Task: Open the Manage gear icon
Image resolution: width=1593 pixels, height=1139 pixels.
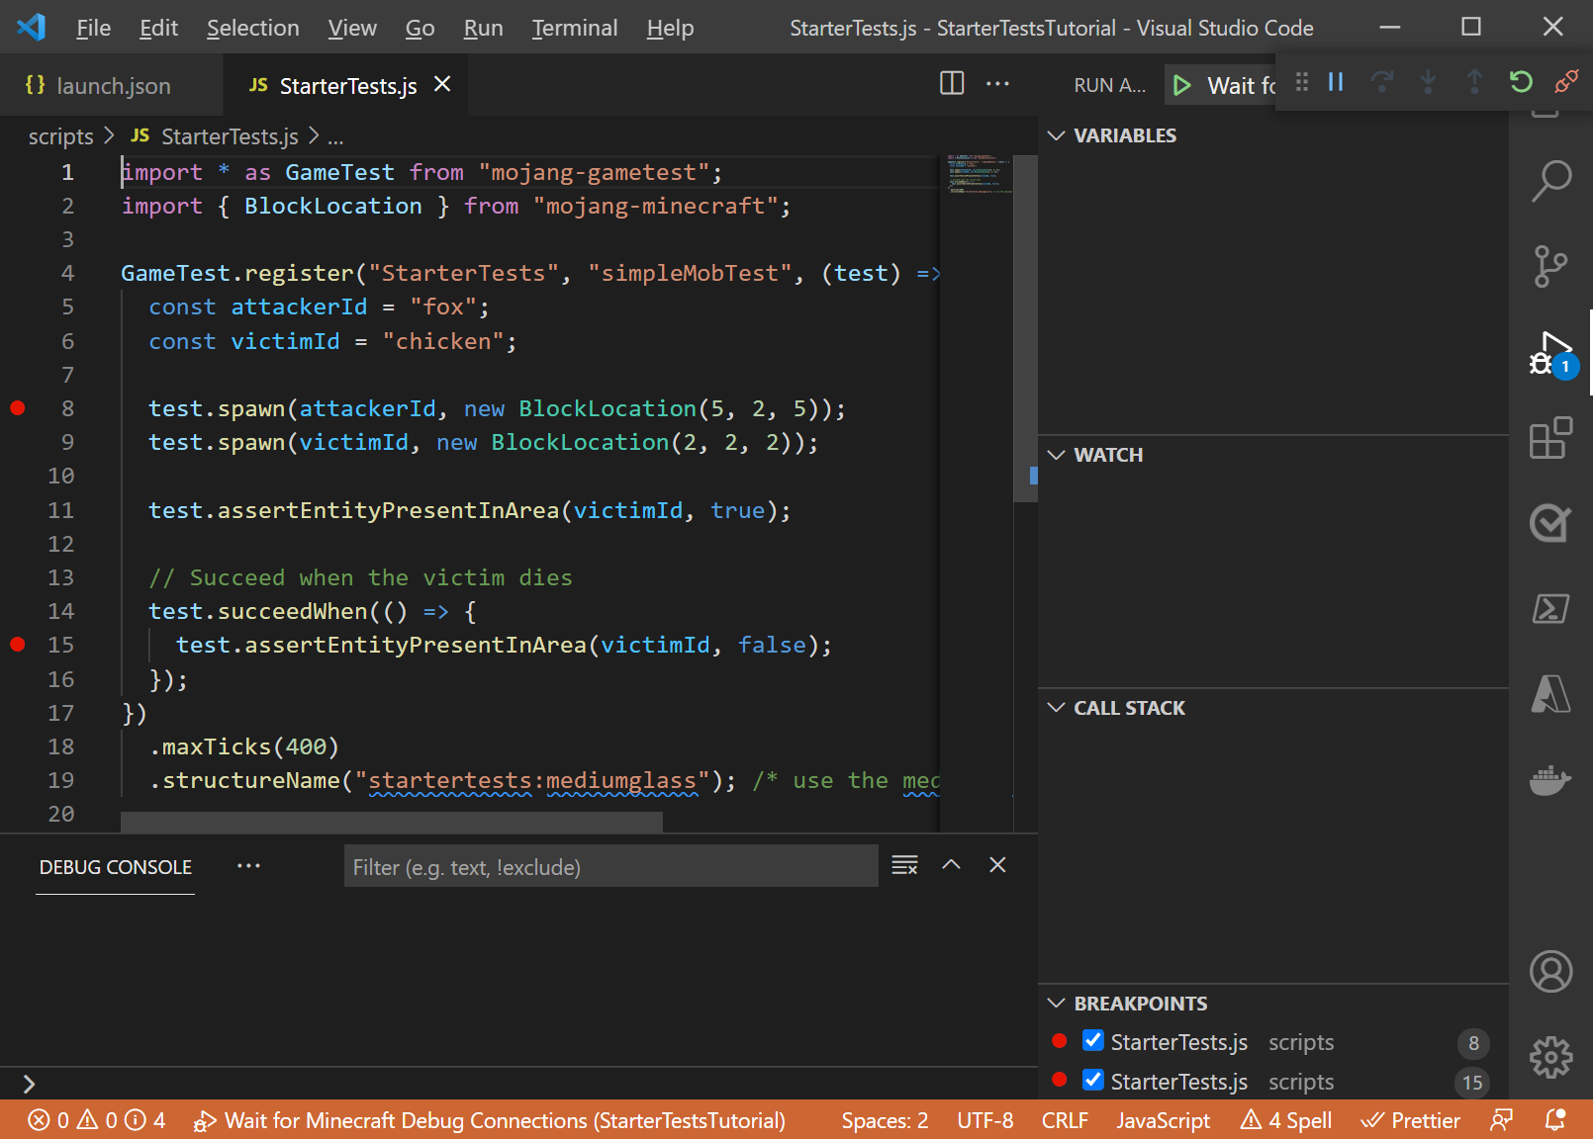Action: (x=1550, y=1057)
